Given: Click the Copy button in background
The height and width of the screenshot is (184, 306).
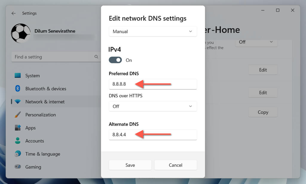Looking at the screenshot, I should 263,112.
